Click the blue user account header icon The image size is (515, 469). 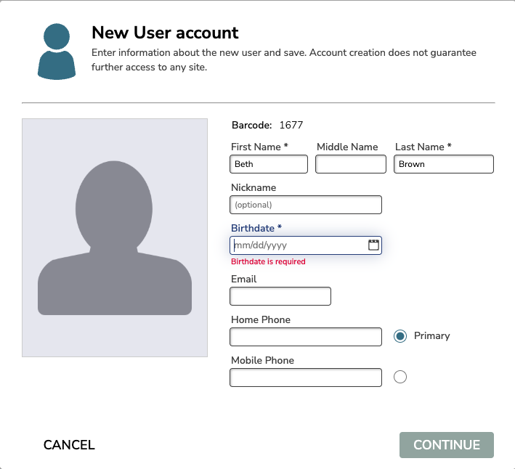click(57, 52)
